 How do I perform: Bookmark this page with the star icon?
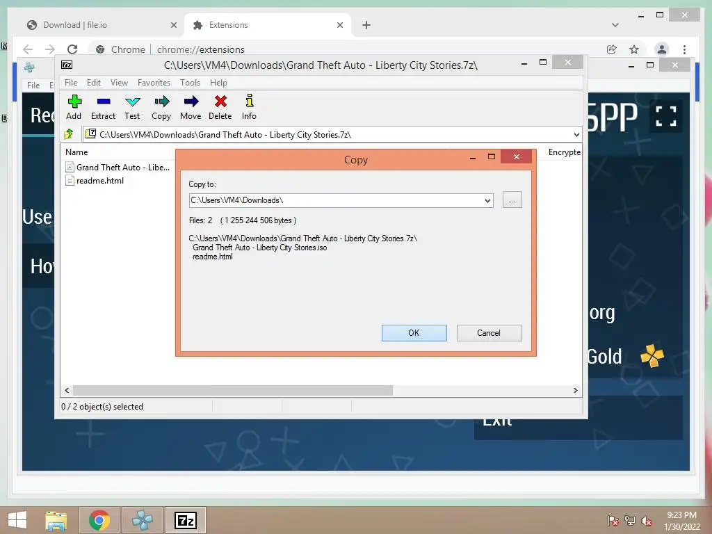tap(634, 49)
